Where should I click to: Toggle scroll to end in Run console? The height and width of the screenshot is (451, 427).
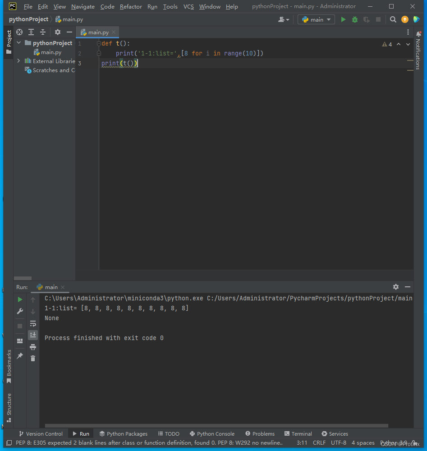[x=33, y=335]
